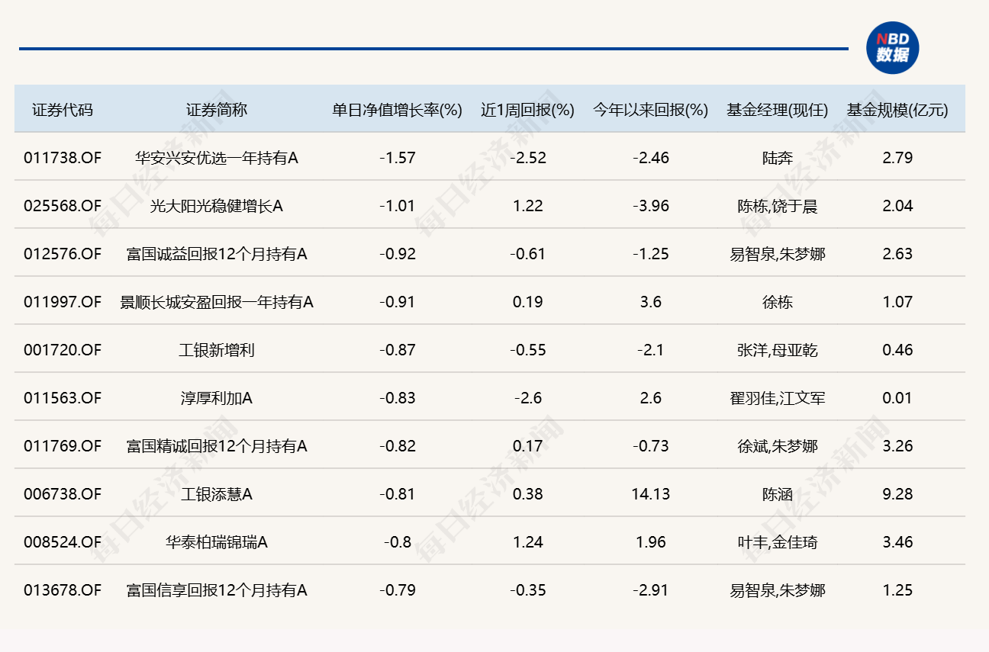Click fund size value 1.25

coord(897,590)
